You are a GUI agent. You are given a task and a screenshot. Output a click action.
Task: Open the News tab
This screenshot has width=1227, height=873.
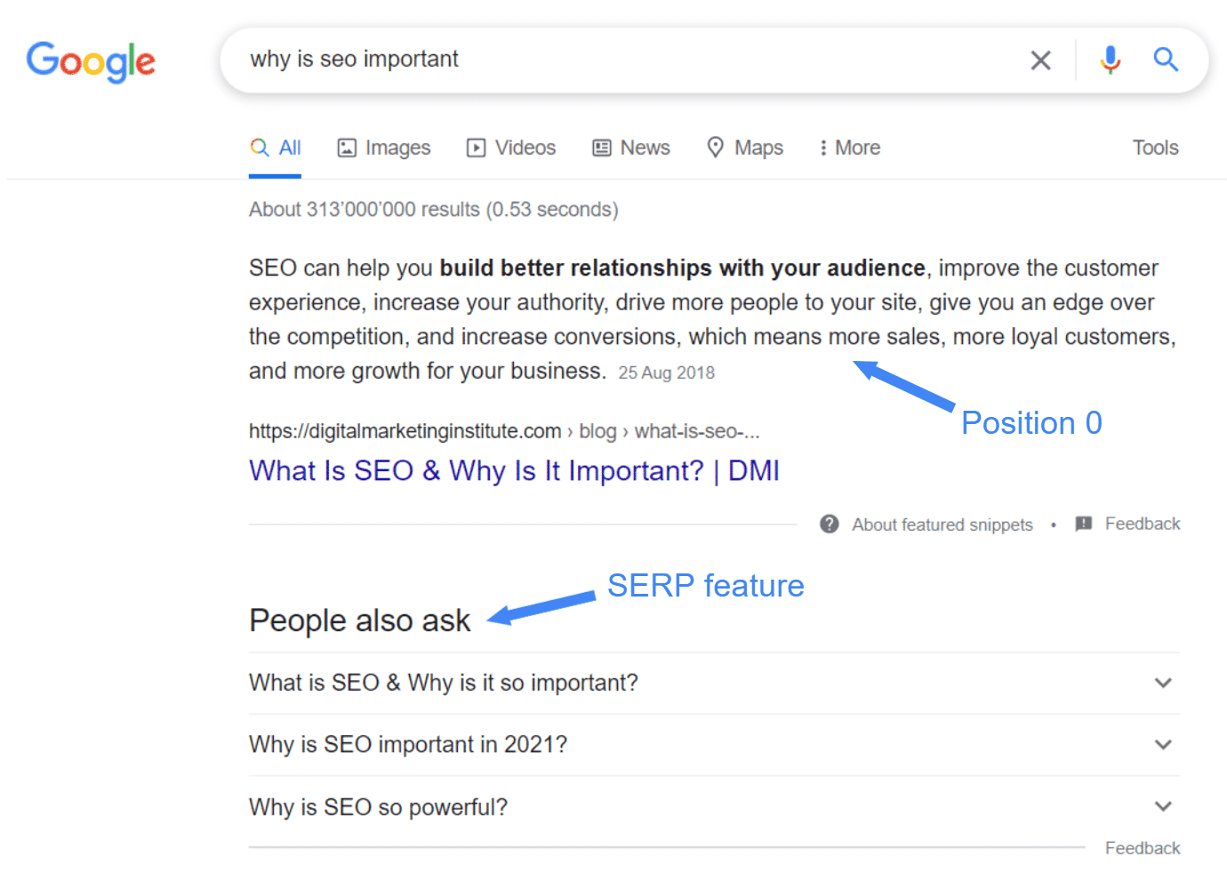[x=631, y=148]
